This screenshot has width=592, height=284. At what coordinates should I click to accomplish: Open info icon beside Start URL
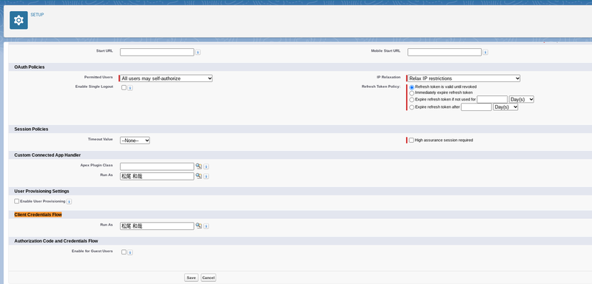(198, 53)
